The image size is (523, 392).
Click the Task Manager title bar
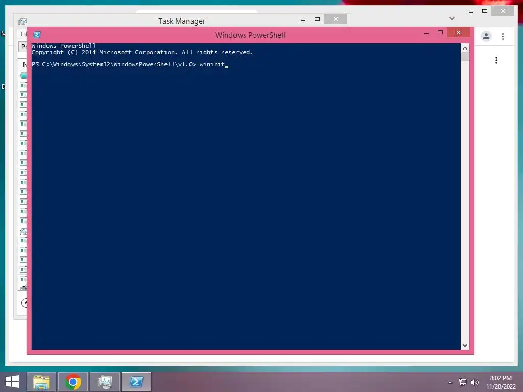tap(182, 21)
